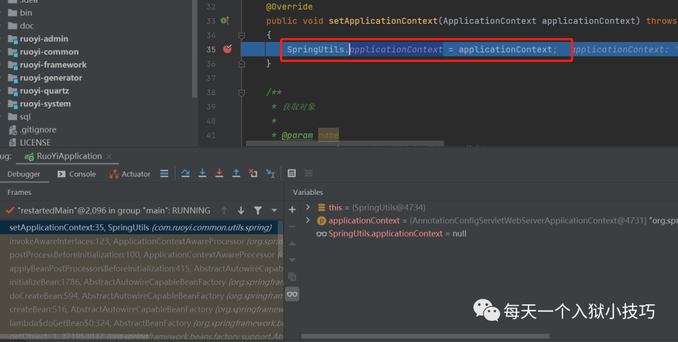Screen dimensions: 678x342
Task: Open the ruoyi-common module folder
Action: coord(49,52)
